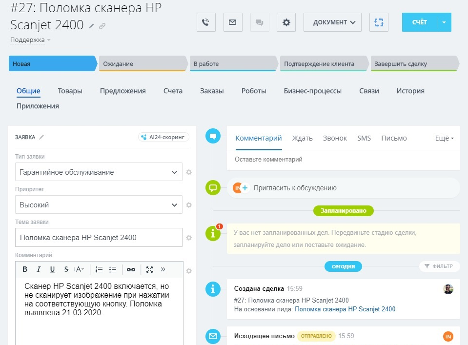Click the blue comment timeline icon
Image resolution: width=468 pixels, height=345 pixels.
pyautogui.click(x=213, y=136)
